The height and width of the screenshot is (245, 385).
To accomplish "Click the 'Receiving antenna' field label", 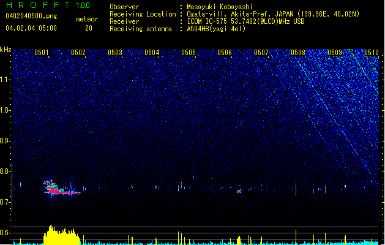I will pos(141,29).
